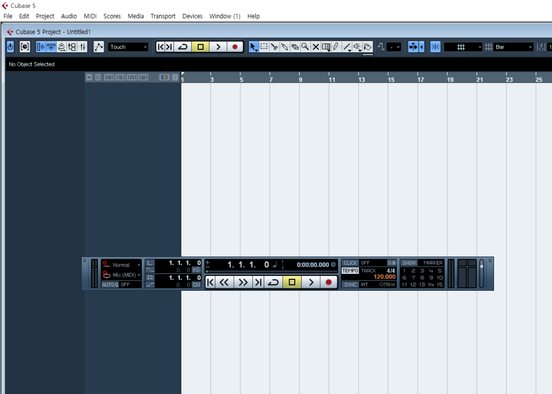Open the Normal record mode dropdown
The image size is (552, 394).
pos(121,265)
